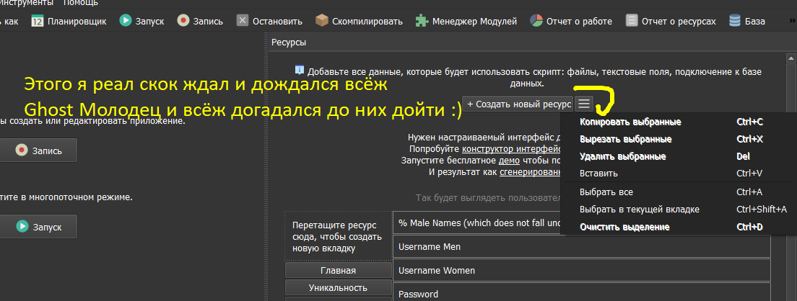
Task: Choose Копировать выбранные from the menu
Action: click(x=678, y=122)
